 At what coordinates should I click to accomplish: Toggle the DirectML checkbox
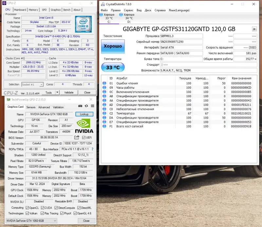pyautogui.click(x=79, y=208)
